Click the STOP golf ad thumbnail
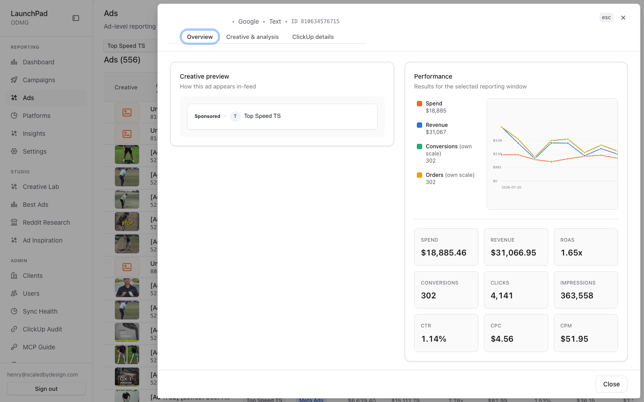644x402 pixels. pyautogui.click(x=127, y=222)
